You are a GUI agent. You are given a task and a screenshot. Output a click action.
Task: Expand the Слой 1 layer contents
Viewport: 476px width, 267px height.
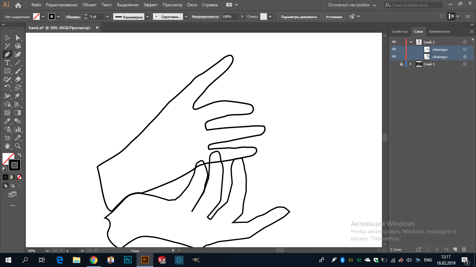point(410,64)
